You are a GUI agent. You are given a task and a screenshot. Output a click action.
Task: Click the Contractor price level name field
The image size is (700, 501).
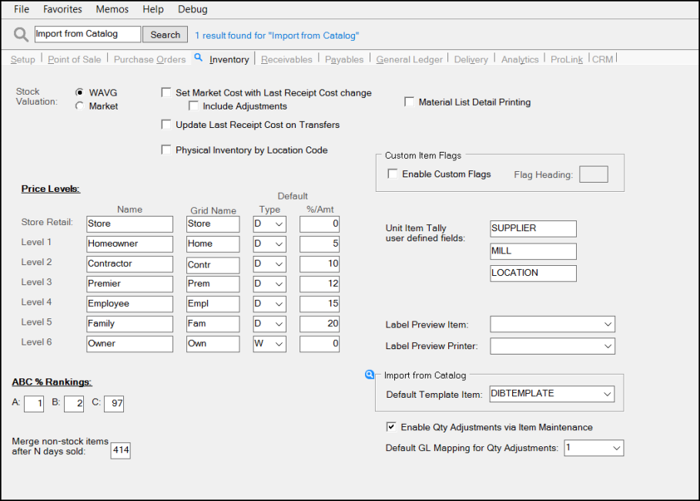pos(129,264)
